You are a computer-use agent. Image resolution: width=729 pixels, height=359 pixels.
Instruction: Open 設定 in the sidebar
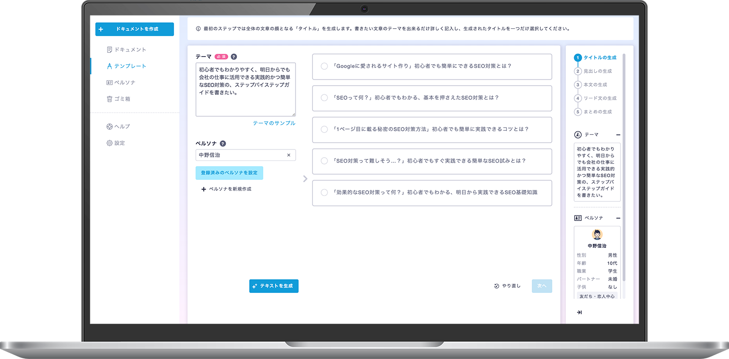click(x=116, y=143)
